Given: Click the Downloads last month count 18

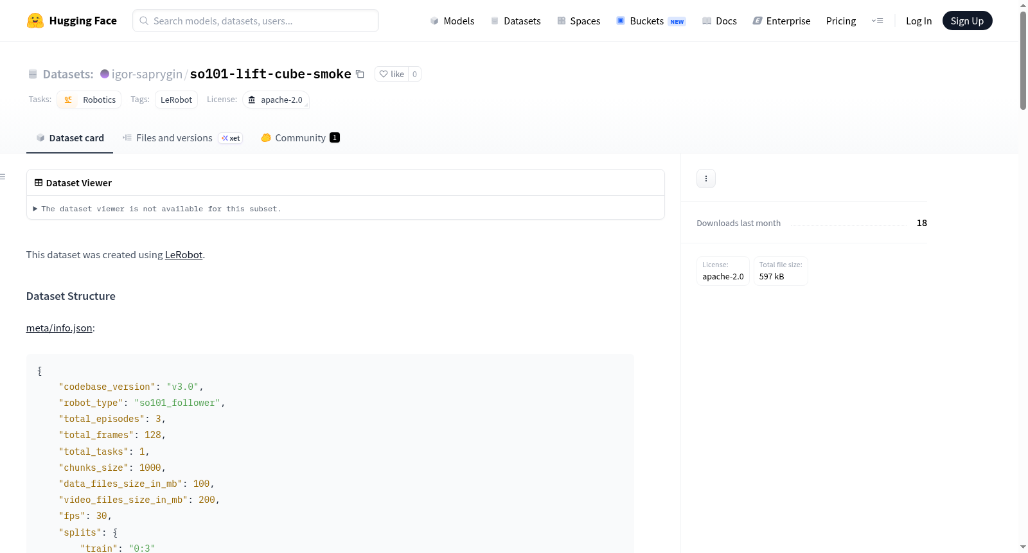Looking at the screenshot, I should 922,223.
